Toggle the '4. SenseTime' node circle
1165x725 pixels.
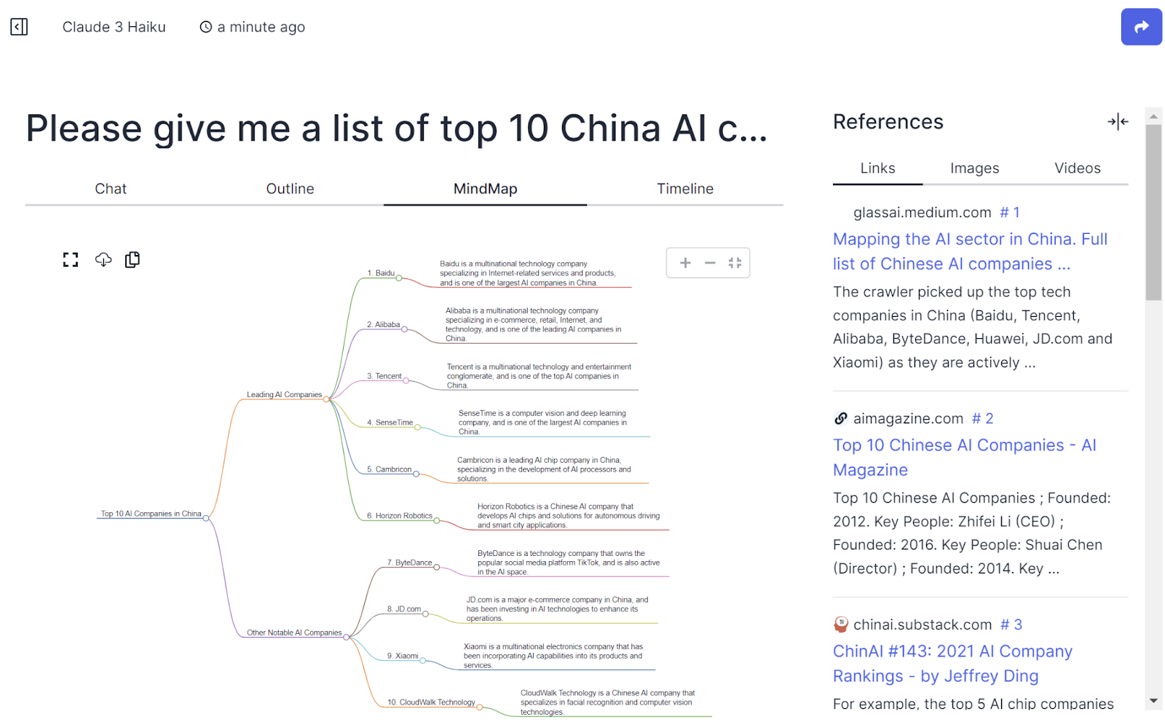417,427
